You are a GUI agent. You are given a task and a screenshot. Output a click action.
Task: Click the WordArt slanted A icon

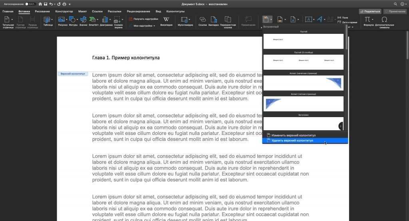point(320,20)
